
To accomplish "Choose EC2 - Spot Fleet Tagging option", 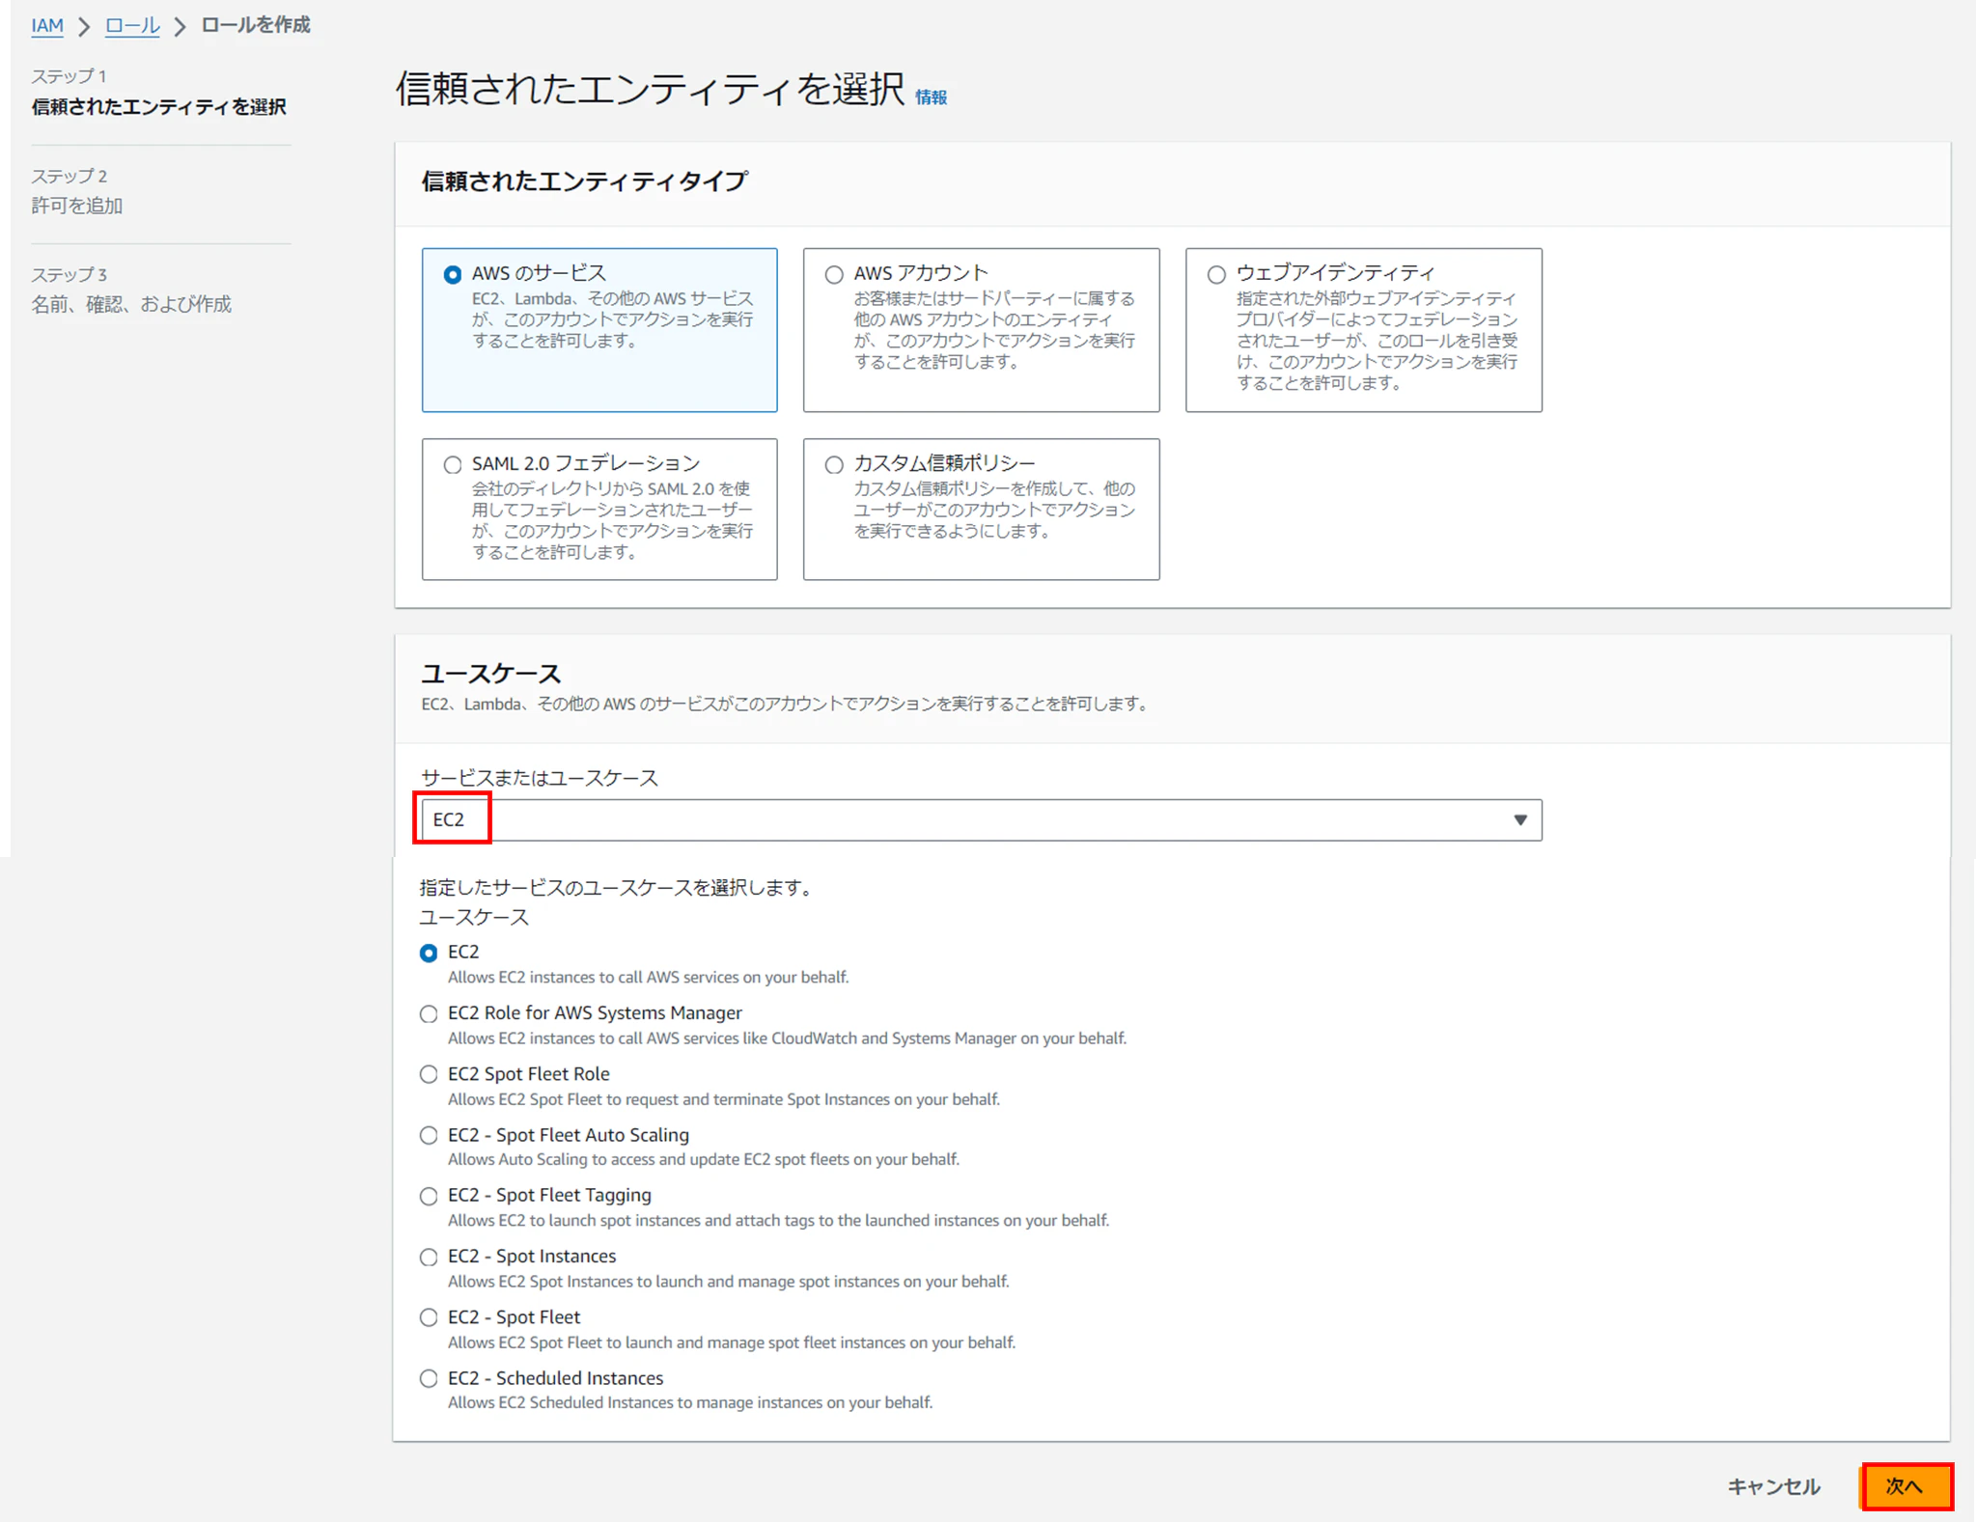I will pos(429,1197).
